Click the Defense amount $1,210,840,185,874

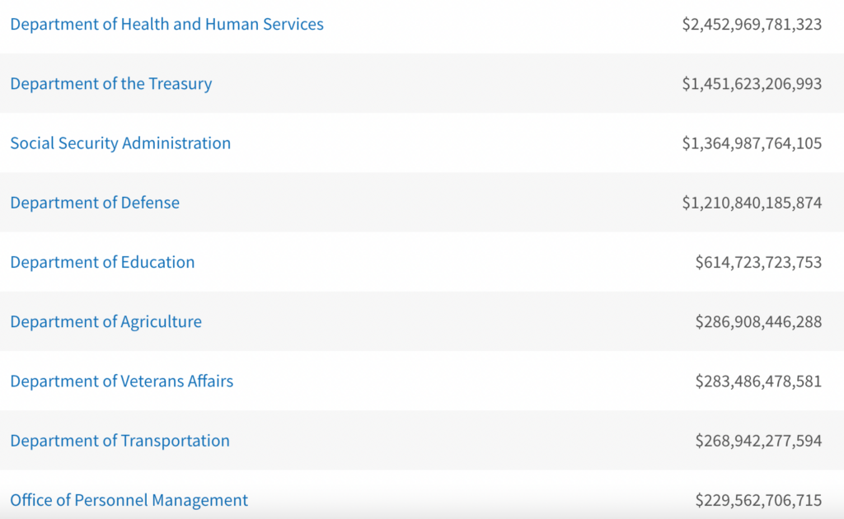coord(752,203)
